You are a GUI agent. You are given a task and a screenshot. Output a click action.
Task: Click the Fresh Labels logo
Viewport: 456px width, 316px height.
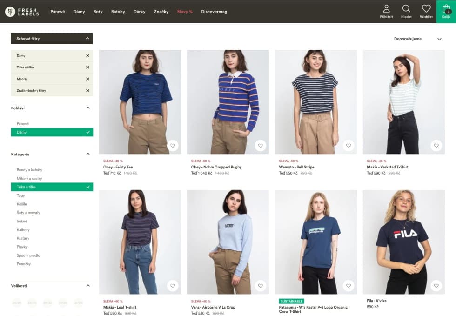pos(22,12)
